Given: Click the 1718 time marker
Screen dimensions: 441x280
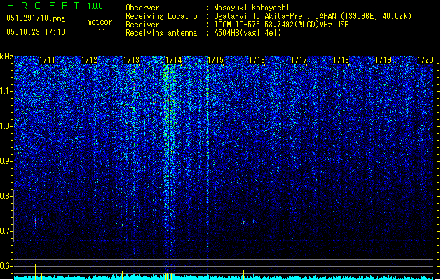Looking at the screenshot, I should (341, 60).
